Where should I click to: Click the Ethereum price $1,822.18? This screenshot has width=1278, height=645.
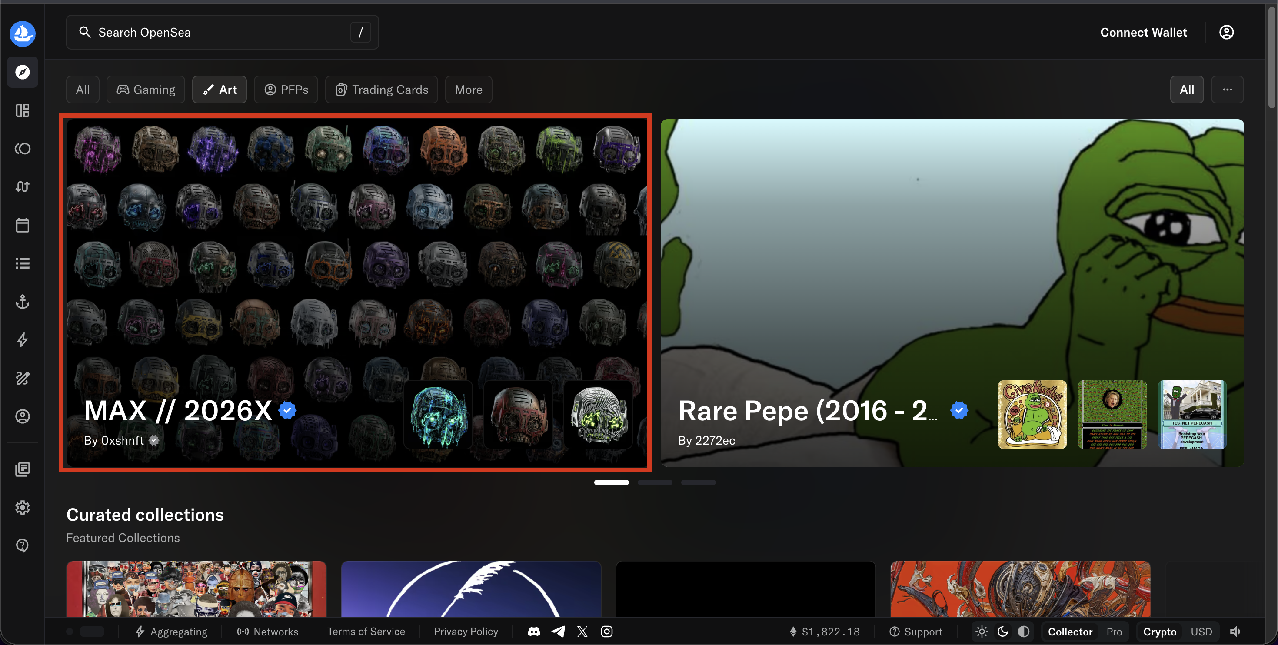click(x=825, y=632)
